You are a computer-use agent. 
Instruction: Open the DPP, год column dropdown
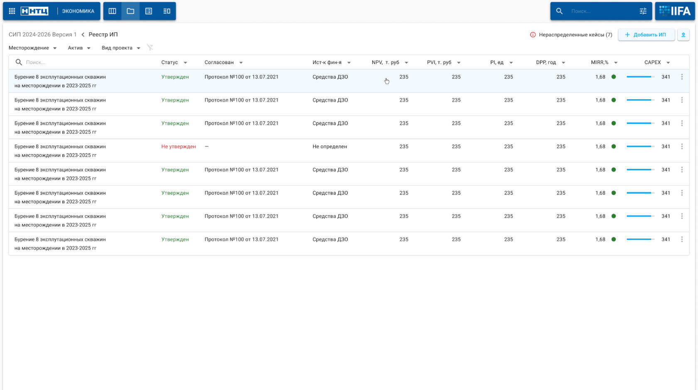(563, 63)
